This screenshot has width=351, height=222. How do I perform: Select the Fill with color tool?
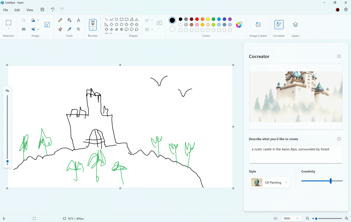coord(69,20)
